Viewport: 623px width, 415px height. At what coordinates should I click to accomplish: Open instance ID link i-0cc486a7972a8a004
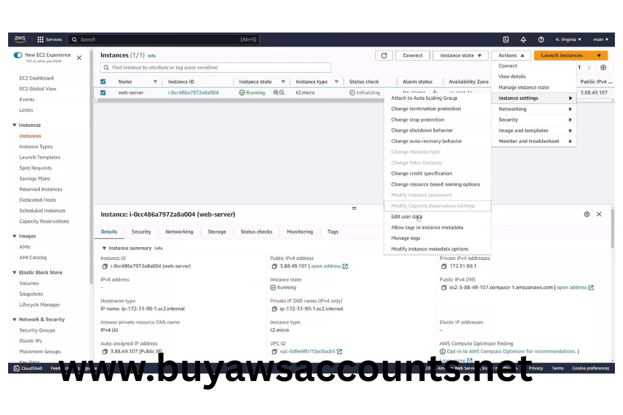[193, 93]
